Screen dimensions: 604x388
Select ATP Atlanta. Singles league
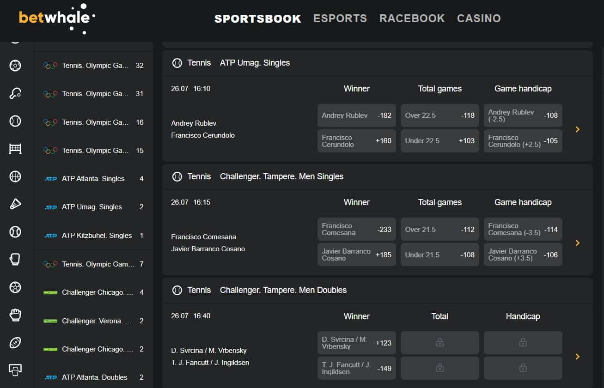[x=93, y=179]
